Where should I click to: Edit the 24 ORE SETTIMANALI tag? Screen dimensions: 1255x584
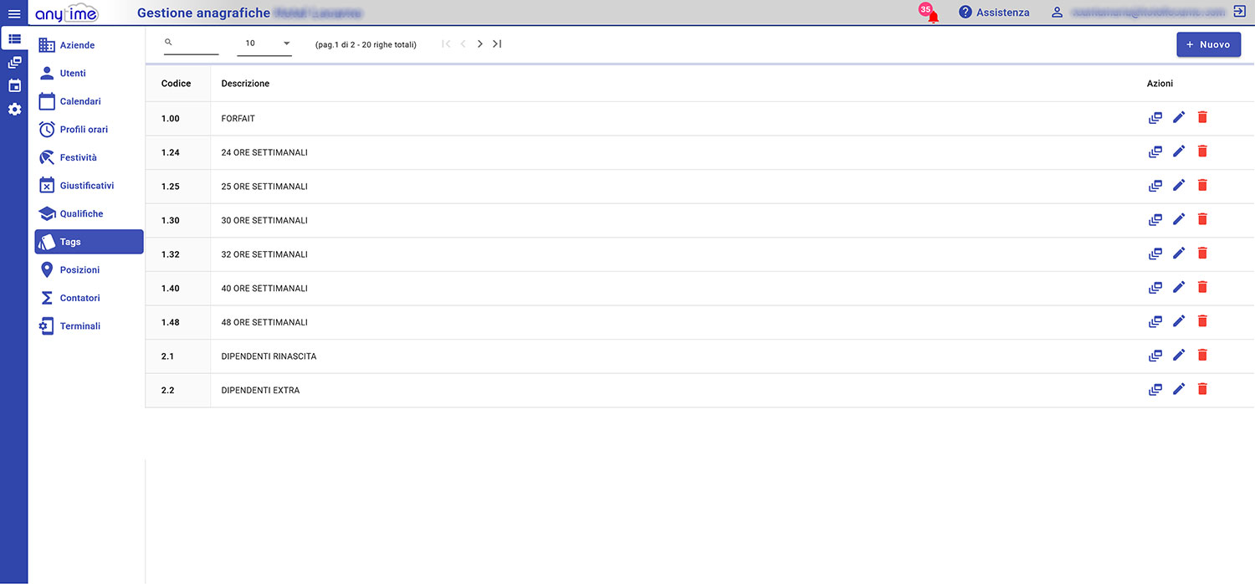click(1179, 151)
